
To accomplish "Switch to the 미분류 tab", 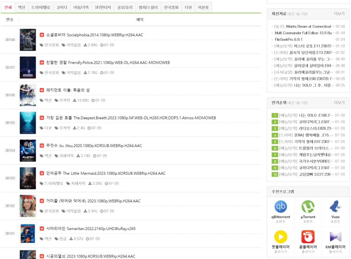I will point(204,8).
